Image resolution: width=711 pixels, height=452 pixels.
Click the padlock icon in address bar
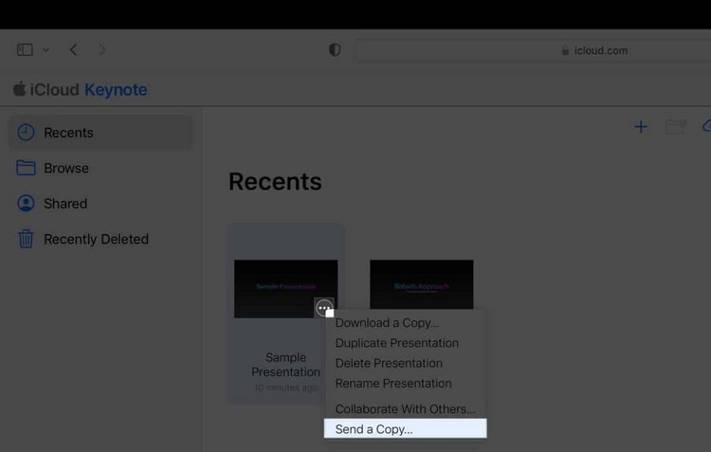point(565,50)
